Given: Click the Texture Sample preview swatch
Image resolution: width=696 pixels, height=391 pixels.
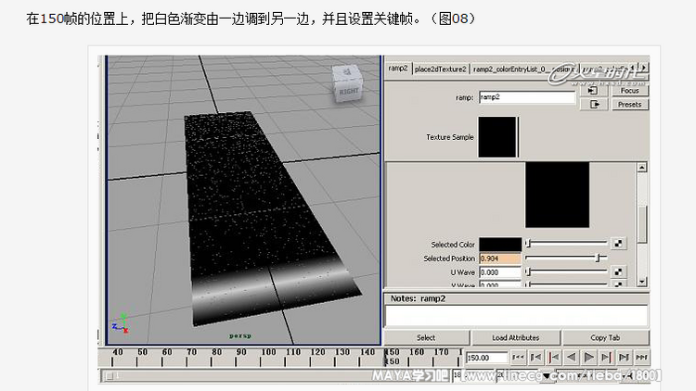Looking at the screenshot, I should (x=497, y=137).
